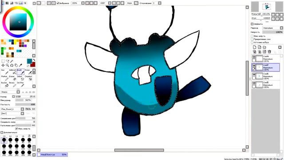The image size is (284, 160).
Task: Open the layer blending mode dropdown
Action: [x=281, y=28]
